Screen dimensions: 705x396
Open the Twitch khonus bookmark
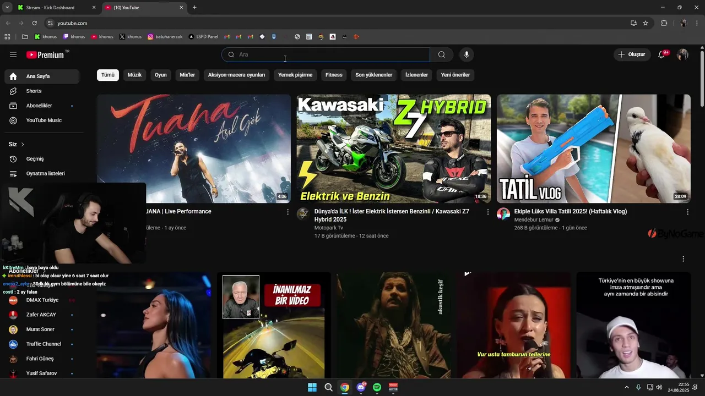click(74, 37)
